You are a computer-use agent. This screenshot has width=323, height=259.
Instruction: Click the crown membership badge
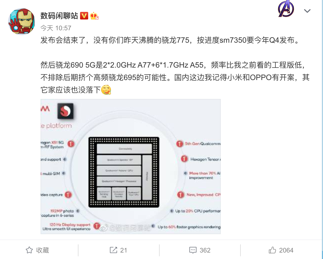tap(94, 16)
